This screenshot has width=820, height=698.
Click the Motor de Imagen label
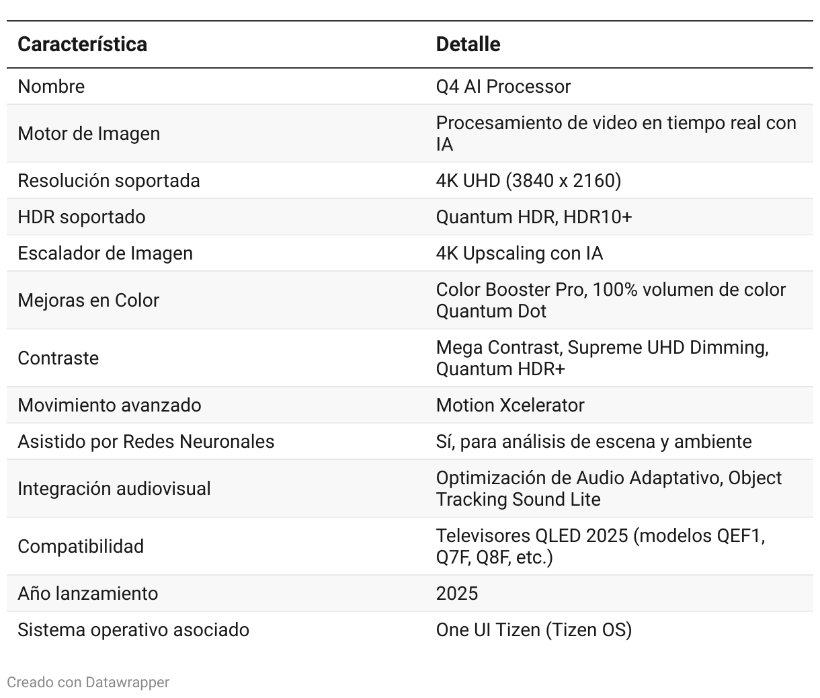89,134
